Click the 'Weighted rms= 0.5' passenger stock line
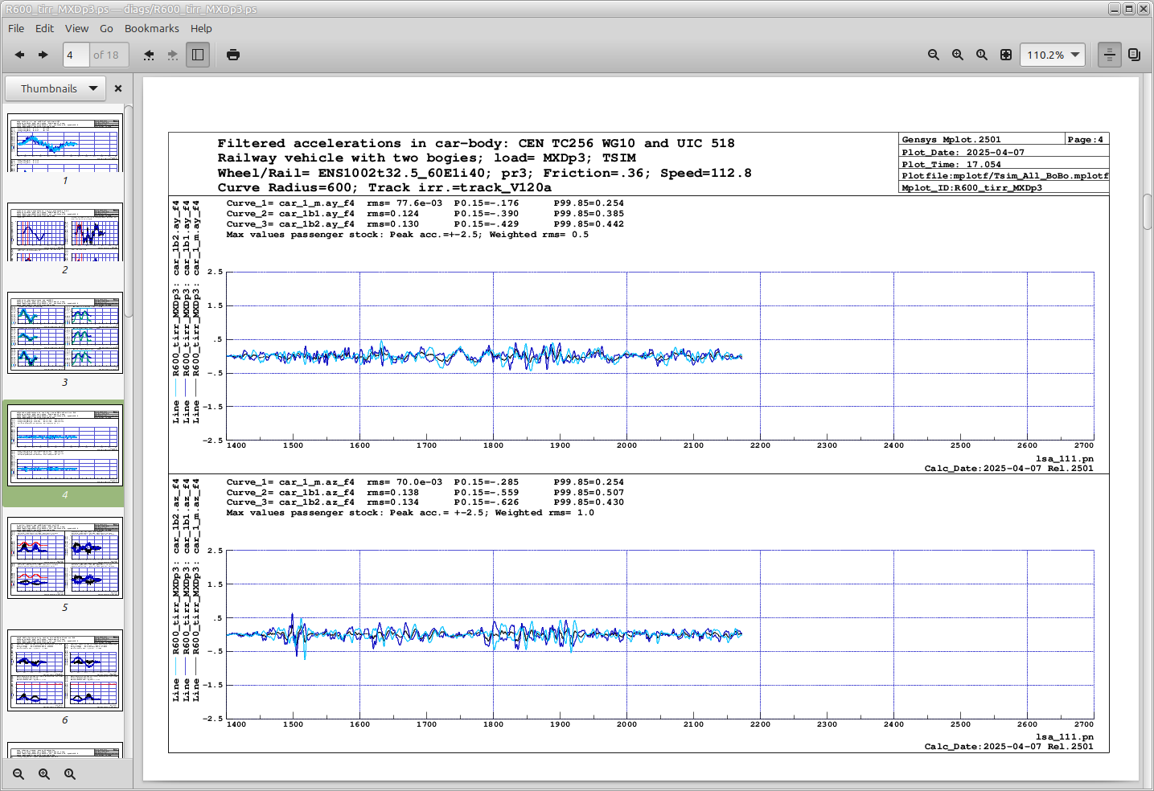Screen dimensions: 1154x791 click(x=408, y=235)
